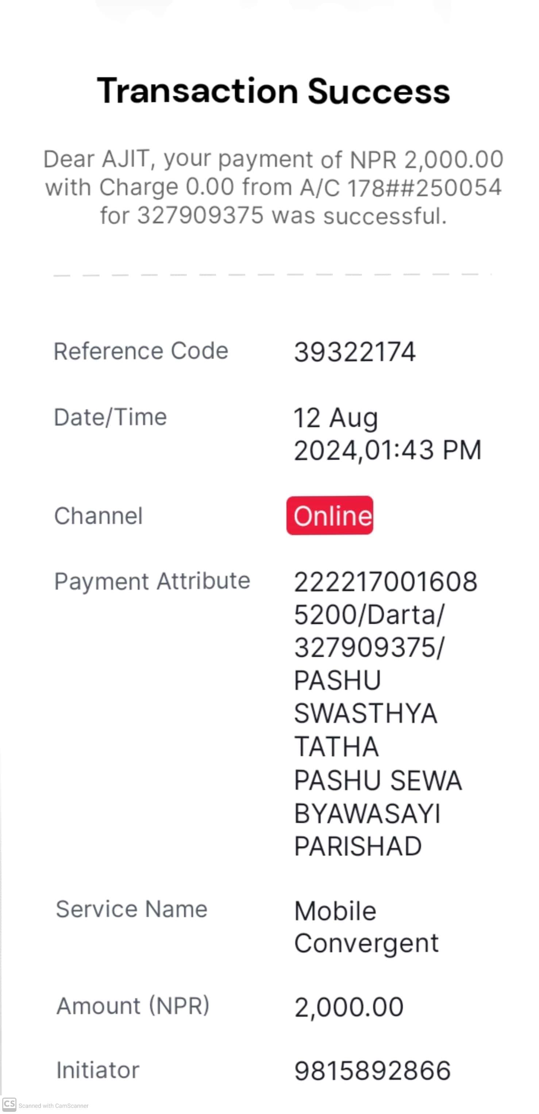Click the PASHU SWASTHYA text line
Viewport: 539px width, 1114px height.
tap(365, 696)
